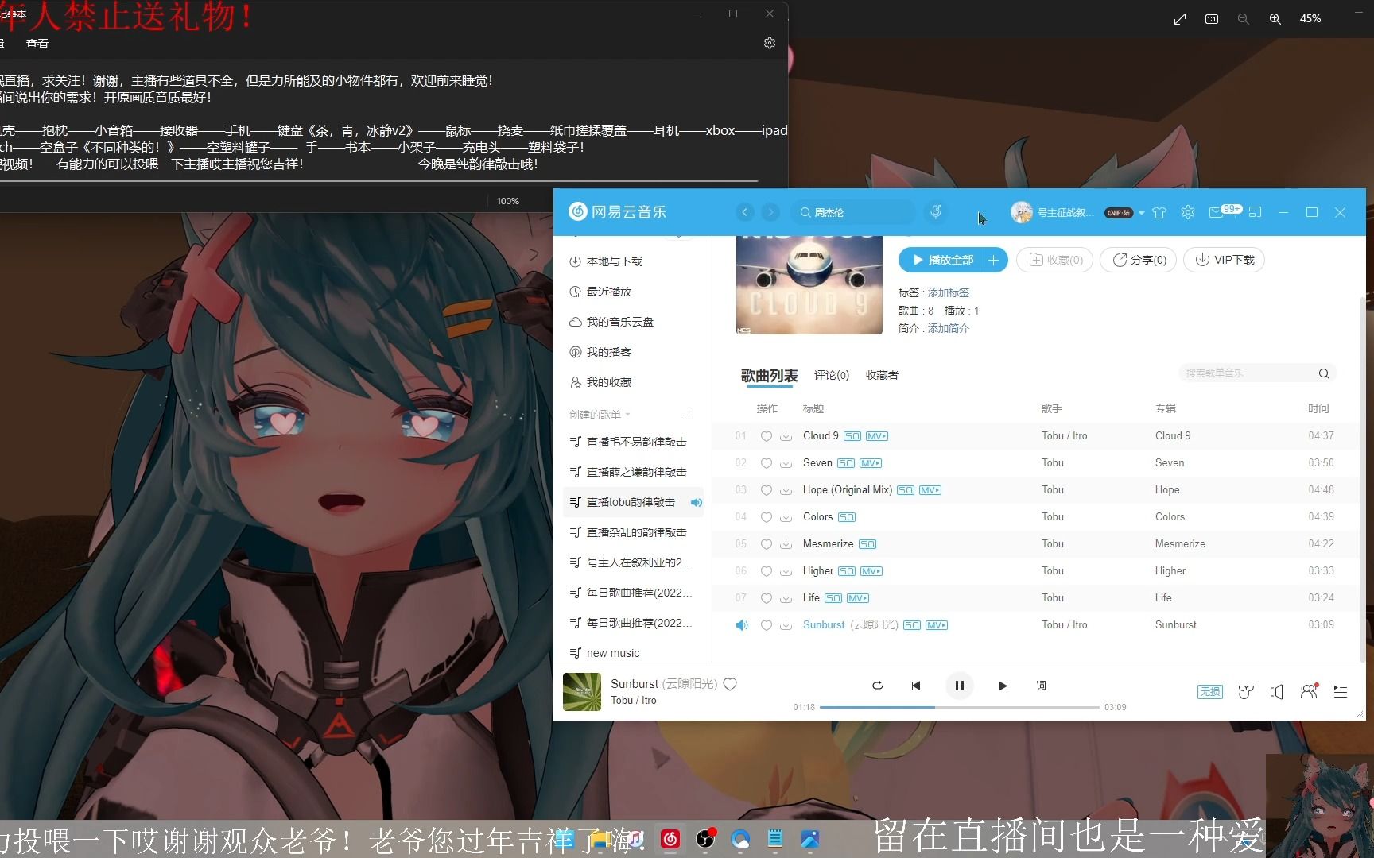Click Play All 播放全部 button

[x=941, y=260]
